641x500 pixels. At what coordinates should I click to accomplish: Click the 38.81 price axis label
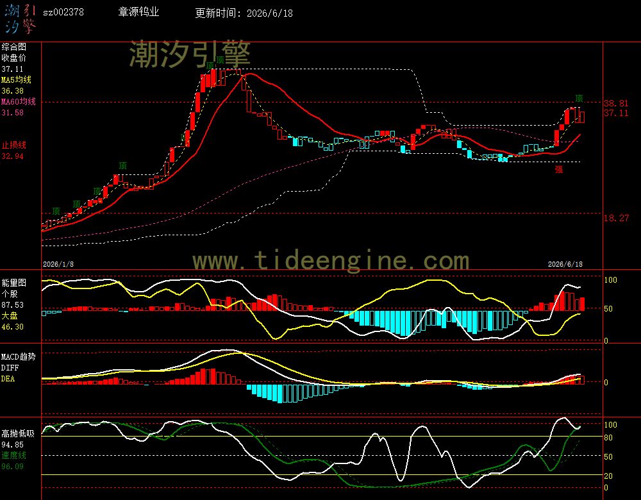tap(616, 103)
